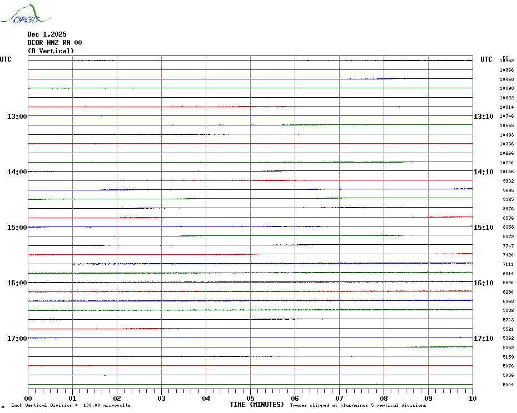Viewport: 517px width, 413px height.
Task: Jump to the 15:00 left axis marker
Action: pos(17,228)
